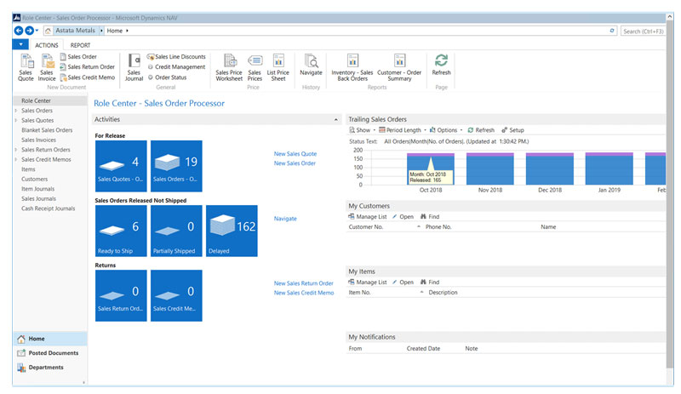
Task: Go back with the back arrow button
Action: pos(18,31)
